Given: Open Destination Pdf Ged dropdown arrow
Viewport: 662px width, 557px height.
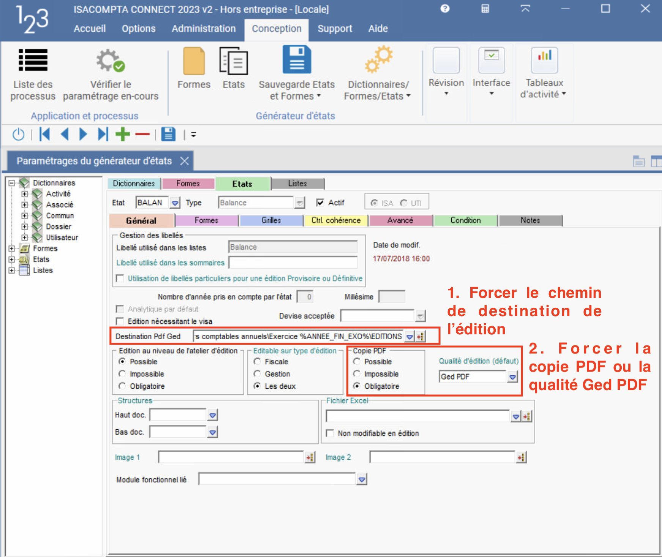Looking at the screenshot, I should pos(409,336).
